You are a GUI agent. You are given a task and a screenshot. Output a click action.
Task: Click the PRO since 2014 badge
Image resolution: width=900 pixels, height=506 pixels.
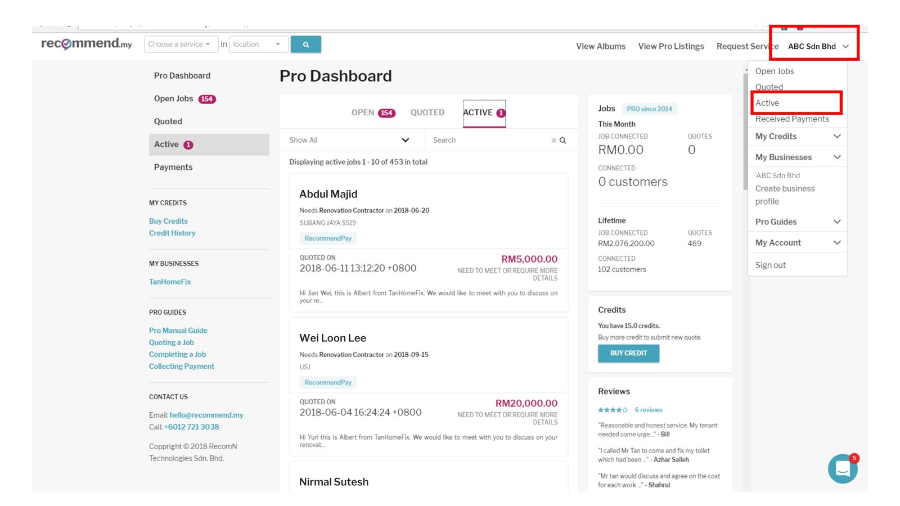pos(650,109)
